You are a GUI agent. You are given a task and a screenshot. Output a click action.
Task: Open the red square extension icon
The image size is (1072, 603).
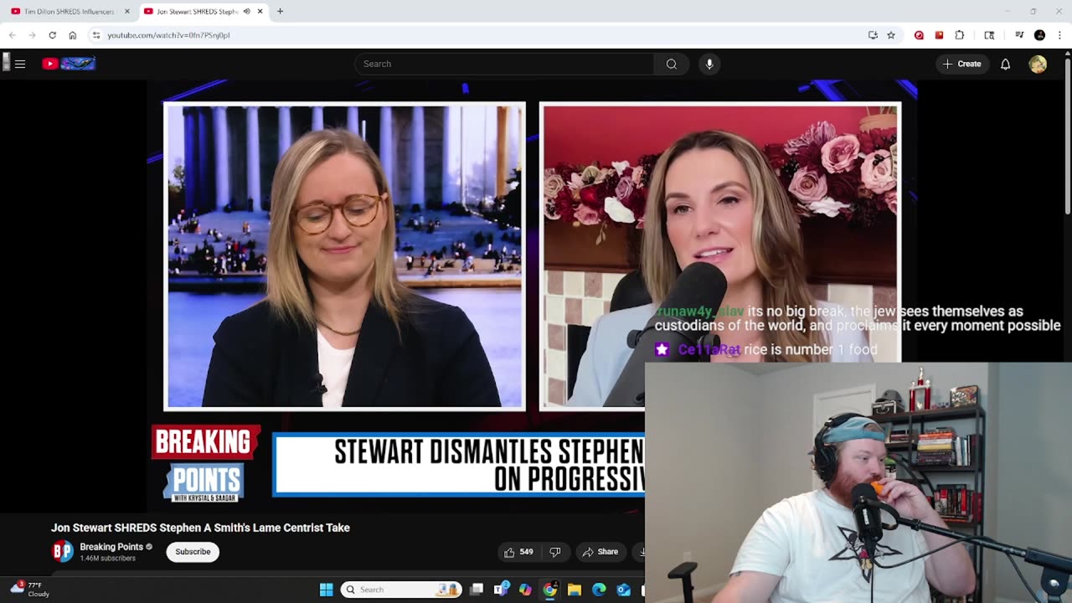pos(939,35)
